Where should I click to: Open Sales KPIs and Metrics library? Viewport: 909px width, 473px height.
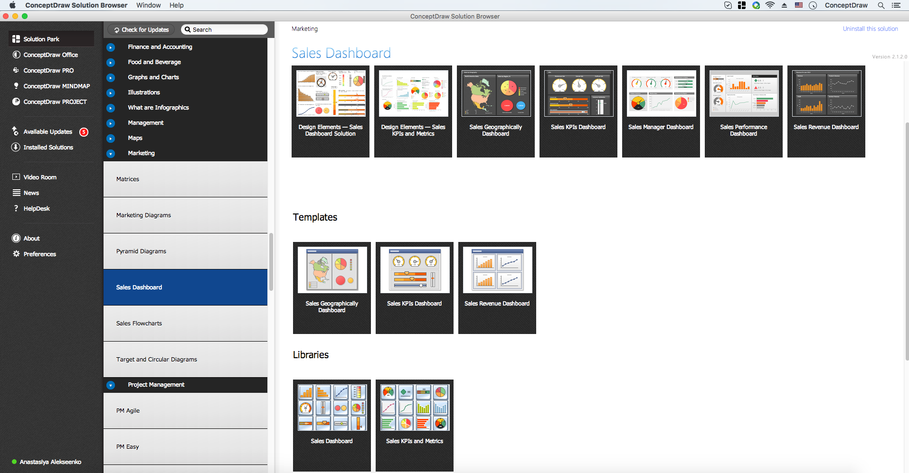click(415, 425)
